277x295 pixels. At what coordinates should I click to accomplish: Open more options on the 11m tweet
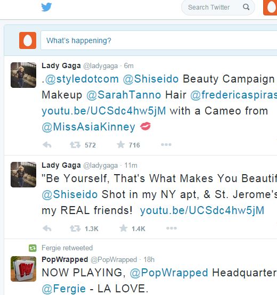(172, 228)
